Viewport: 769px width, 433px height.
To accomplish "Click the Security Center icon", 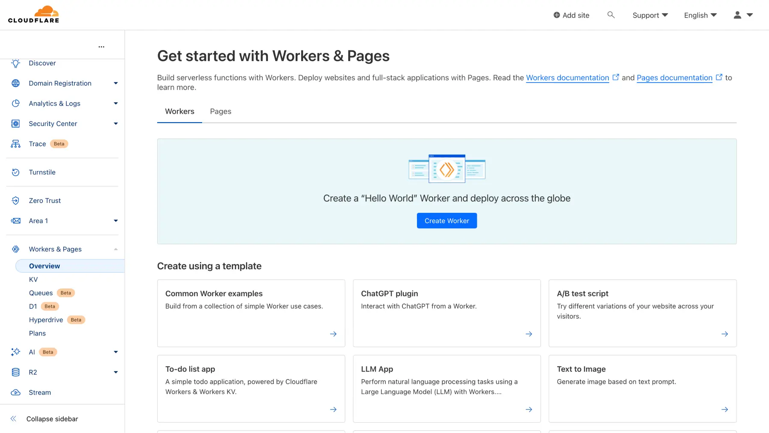I will point(16,124).
